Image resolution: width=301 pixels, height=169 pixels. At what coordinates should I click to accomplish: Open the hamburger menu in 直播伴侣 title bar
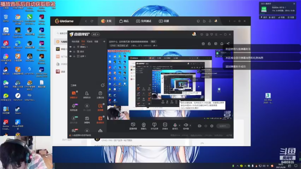pyautogui.click(x=216, y=35)
